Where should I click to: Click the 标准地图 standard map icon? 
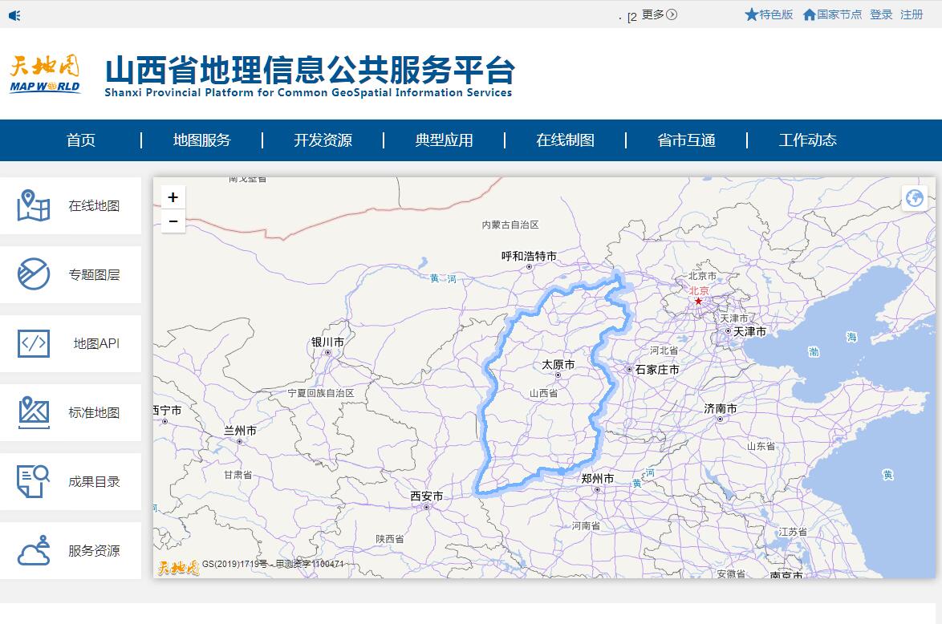click(x=34, y=412)
